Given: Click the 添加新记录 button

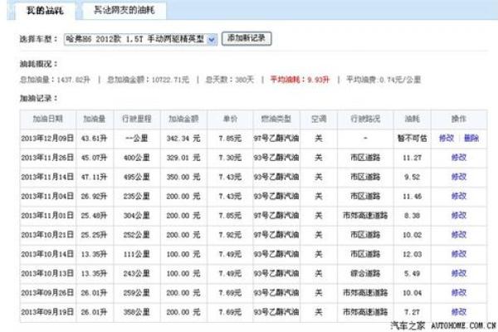Looking at the screenshot, I should (247, 39).
